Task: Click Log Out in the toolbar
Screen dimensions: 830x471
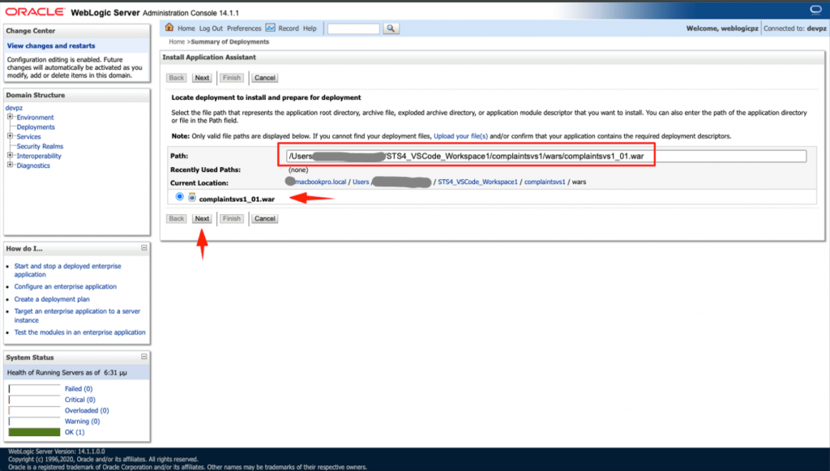Action: (x=211, y=28)
